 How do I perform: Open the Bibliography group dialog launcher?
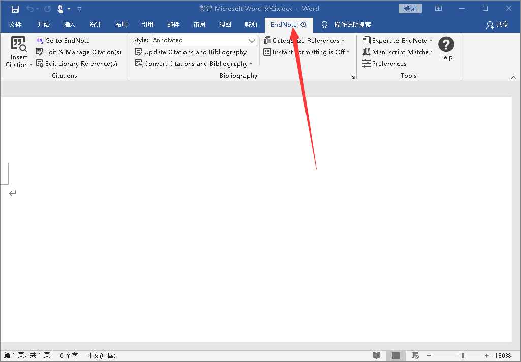coord(353,77)
